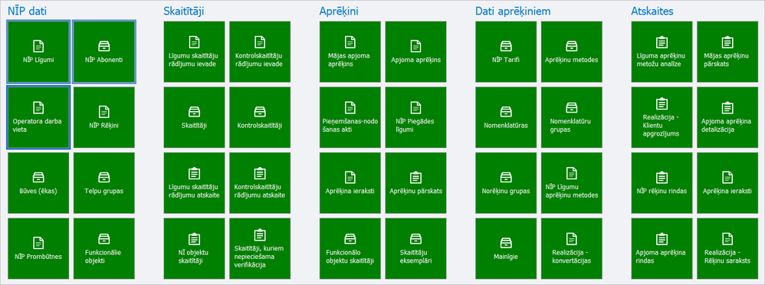Open the NĪP Līgumi tile
765x285 pixels.
pyautogui.click(x=38, y=52)
